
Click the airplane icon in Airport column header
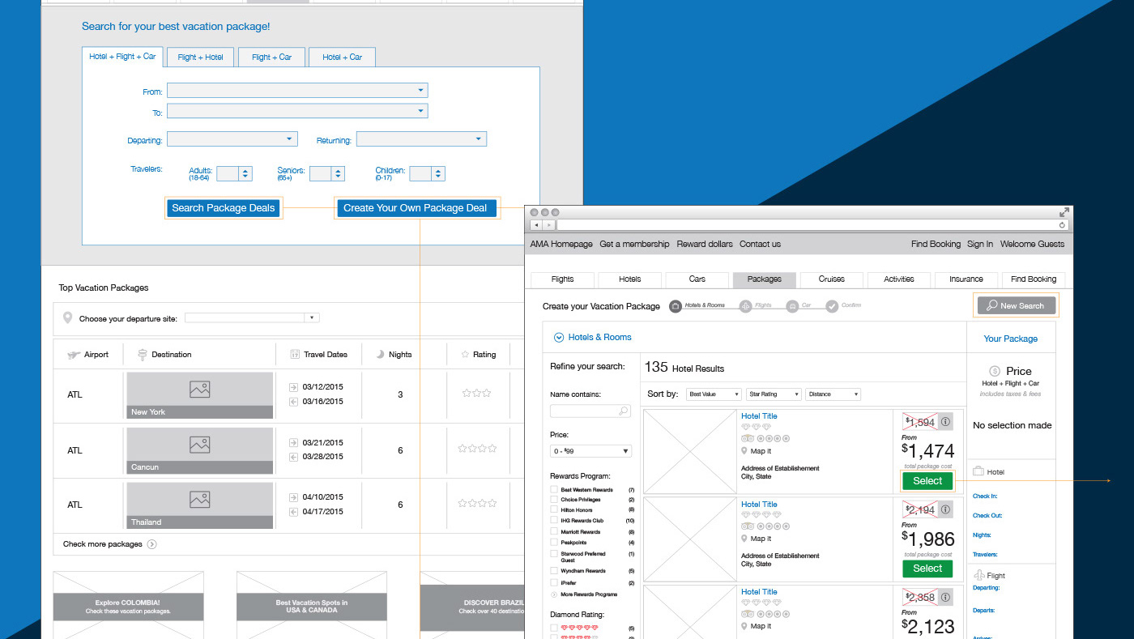(x=73, y=355)
